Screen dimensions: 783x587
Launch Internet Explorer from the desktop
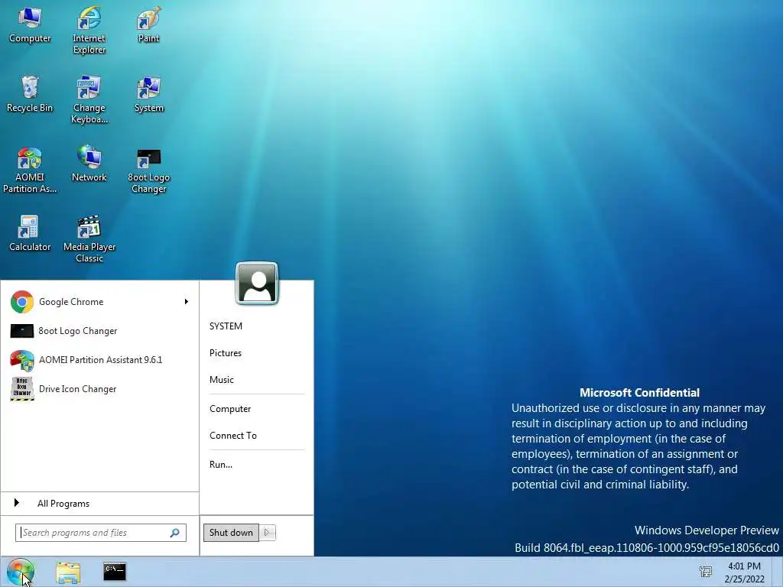click(89, 30)
